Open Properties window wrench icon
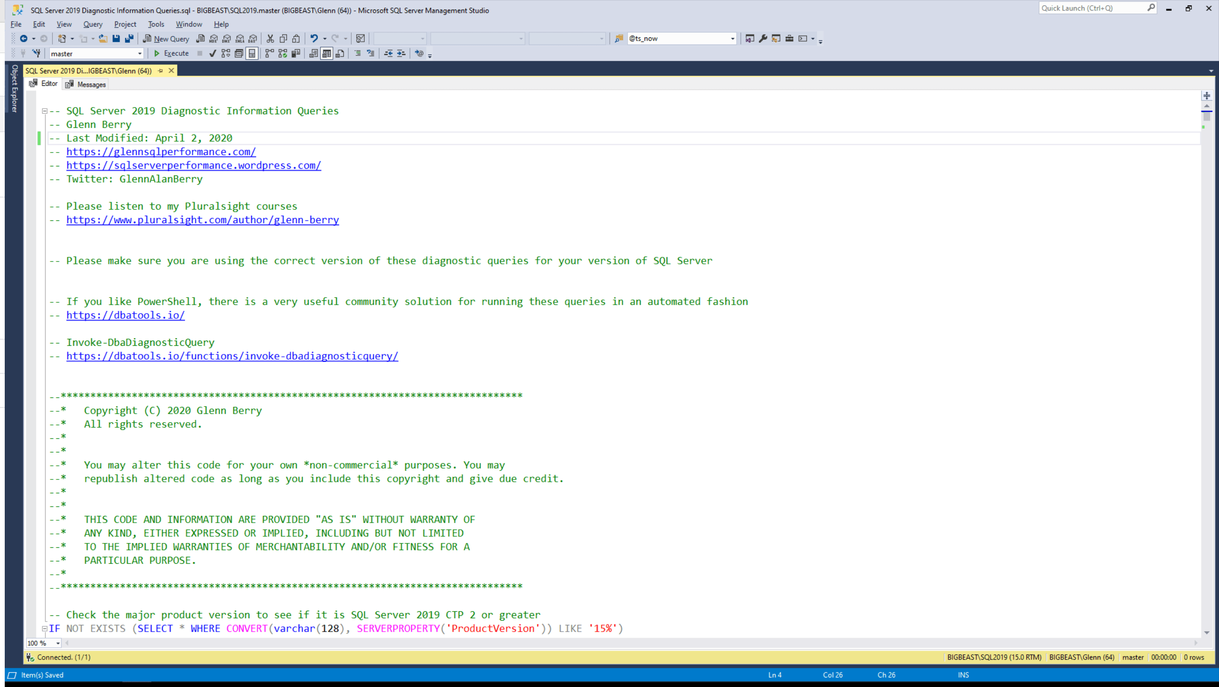The image size is (1219, 687). pyautogui.click(x=763, y=39)
